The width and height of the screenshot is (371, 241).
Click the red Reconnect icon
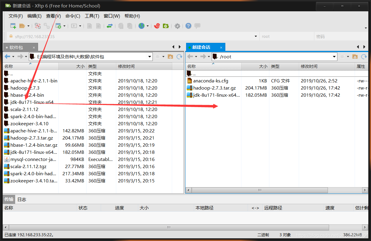pos(38,26)
